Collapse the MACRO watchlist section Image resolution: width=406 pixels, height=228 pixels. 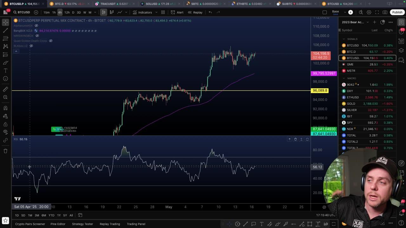344,78
